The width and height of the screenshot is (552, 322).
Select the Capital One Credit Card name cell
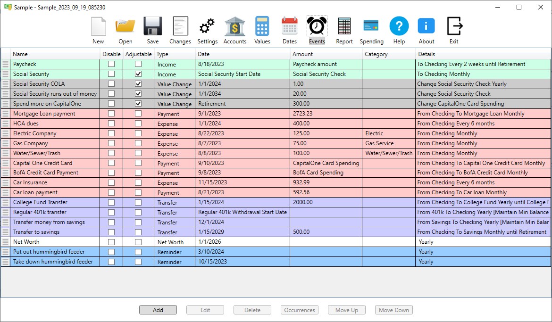[x=55, y=163]
